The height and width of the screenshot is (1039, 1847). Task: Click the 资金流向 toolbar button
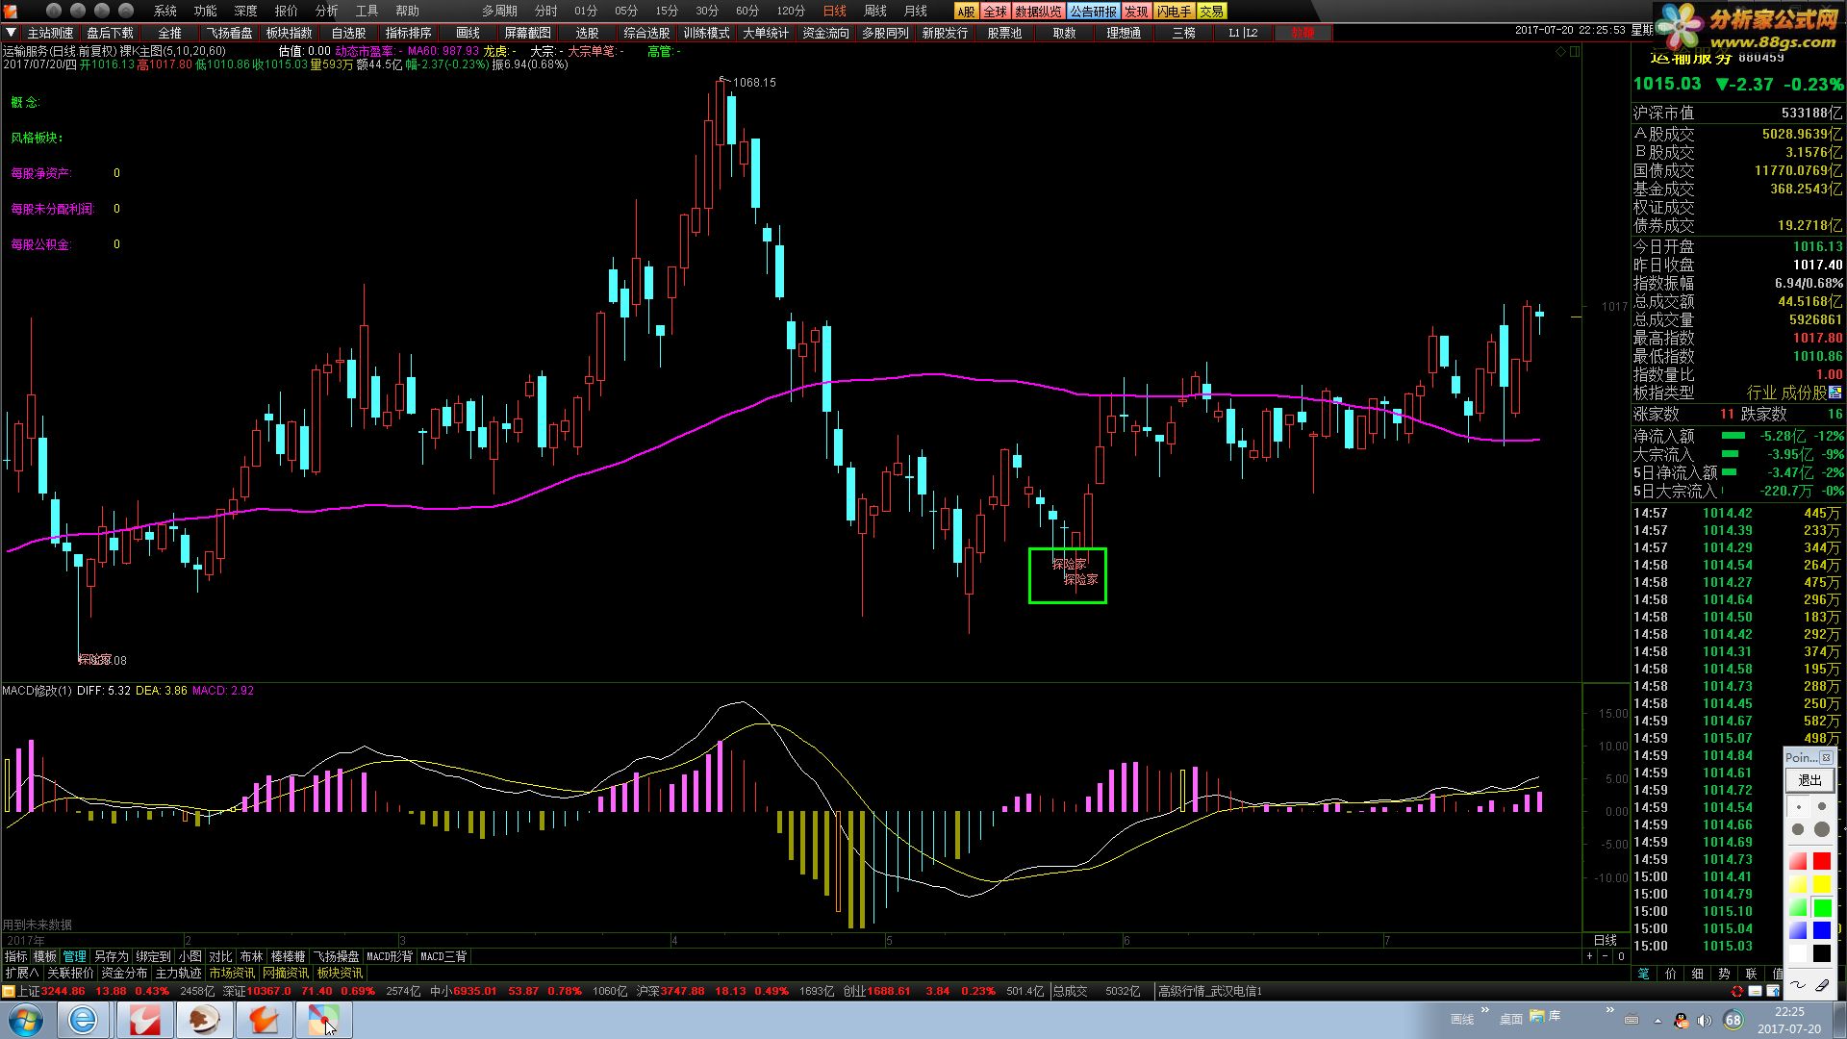click(x=825, y=33)
